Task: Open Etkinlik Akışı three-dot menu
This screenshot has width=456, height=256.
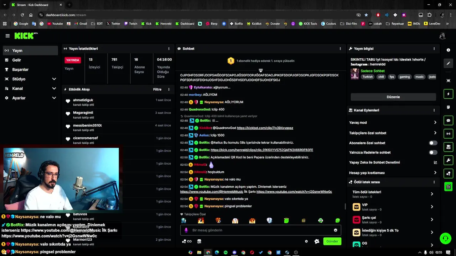Action: 169,90
